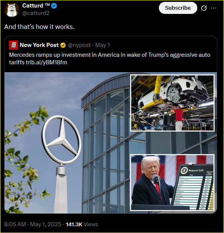Click the @nypost handle
Image resolution: width=224 pixels, height=233 pixels.
(79, 45)
